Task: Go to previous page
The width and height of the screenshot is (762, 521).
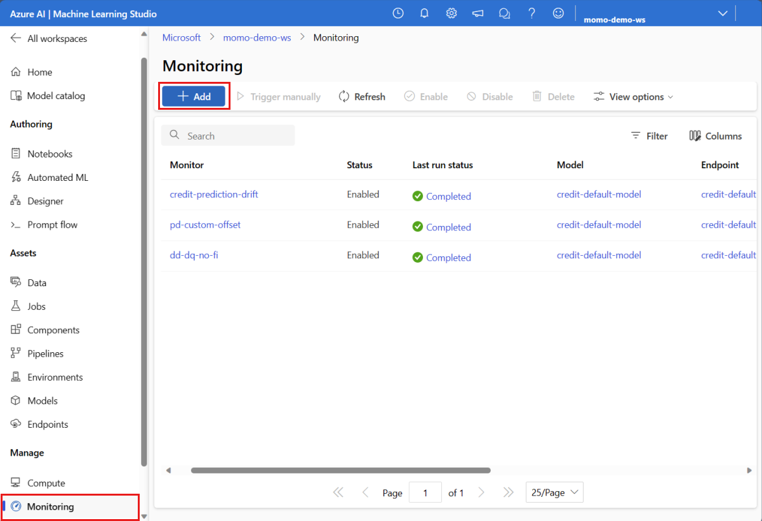Action: (x=365, y=492)
